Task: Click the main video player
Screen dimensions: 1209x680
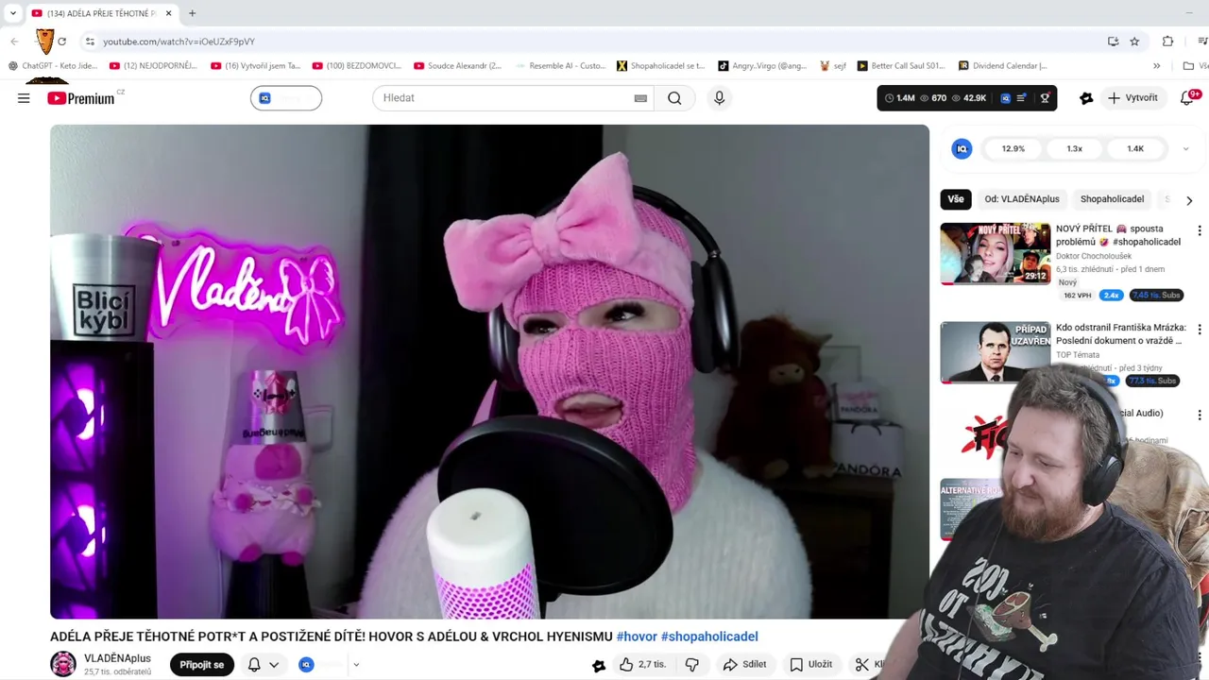Action: point(489,372)
